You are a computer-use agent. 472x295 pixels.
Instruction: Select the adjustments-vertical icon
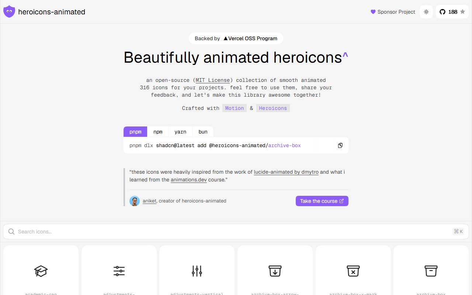coord(197,270)
